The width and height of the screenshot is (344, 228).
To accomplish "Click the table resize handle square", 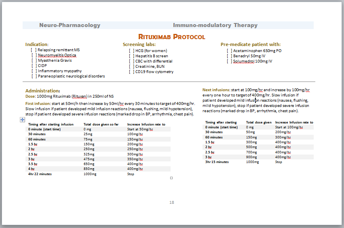I will point(172,178).
